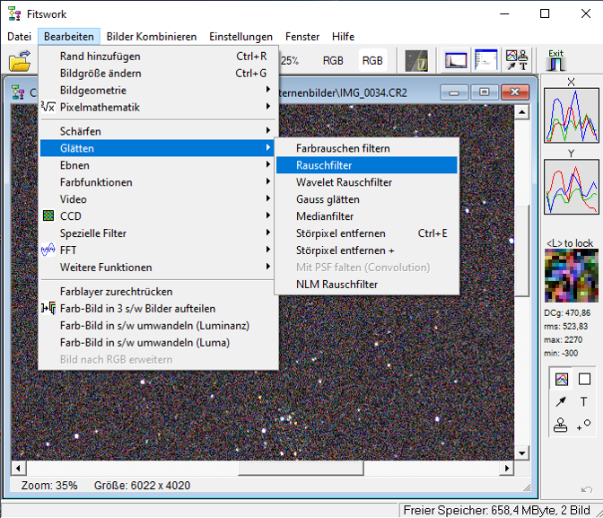This screenshot has height=518, width=603.
Task: Select the stamp tool icon
Action: [562, 426]
